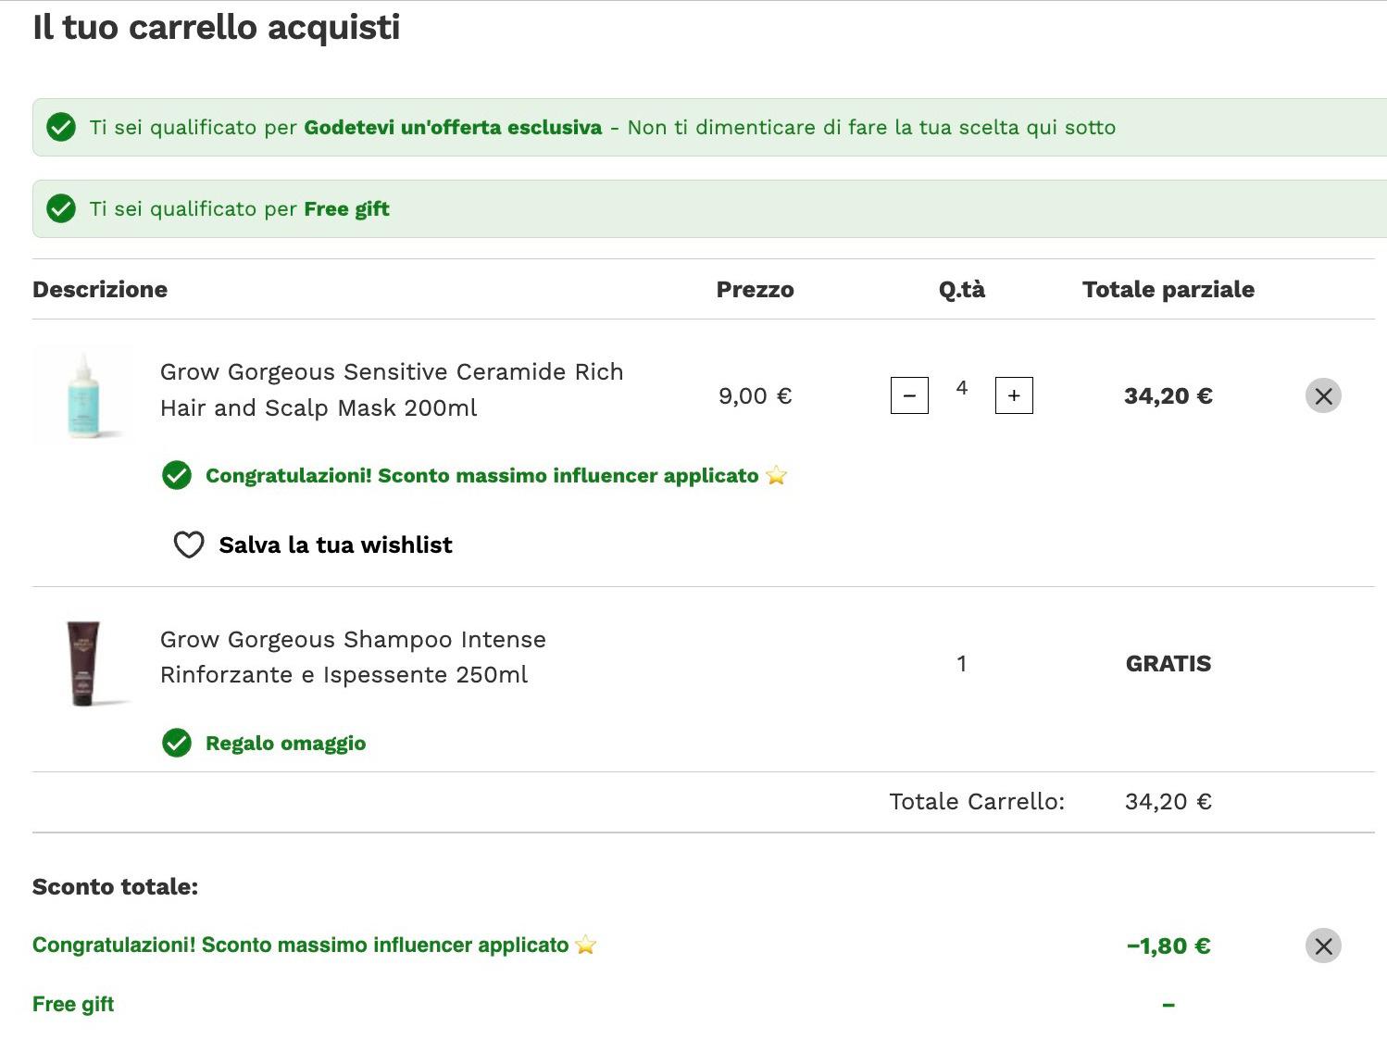The image size is (1387, 1052).
Task: Click the 9,00 € price
Action: click(756, 396)
